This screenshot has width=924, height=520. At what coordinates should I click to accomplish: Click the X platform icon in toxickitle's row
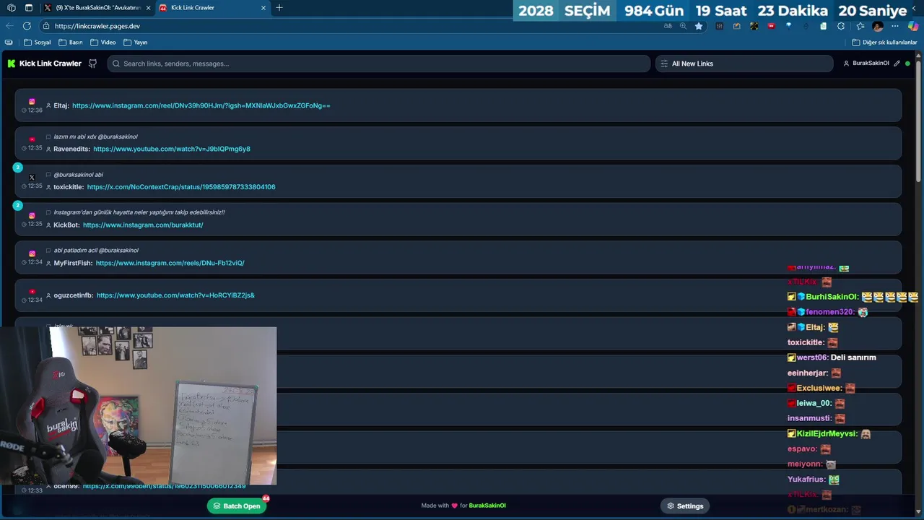tap(32, 178)
